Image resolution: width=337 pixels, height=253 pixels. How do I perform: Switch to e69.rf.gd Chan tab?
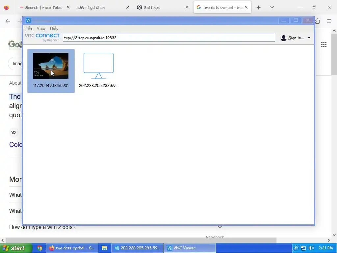pyautogui.click(x=91, y=7)
